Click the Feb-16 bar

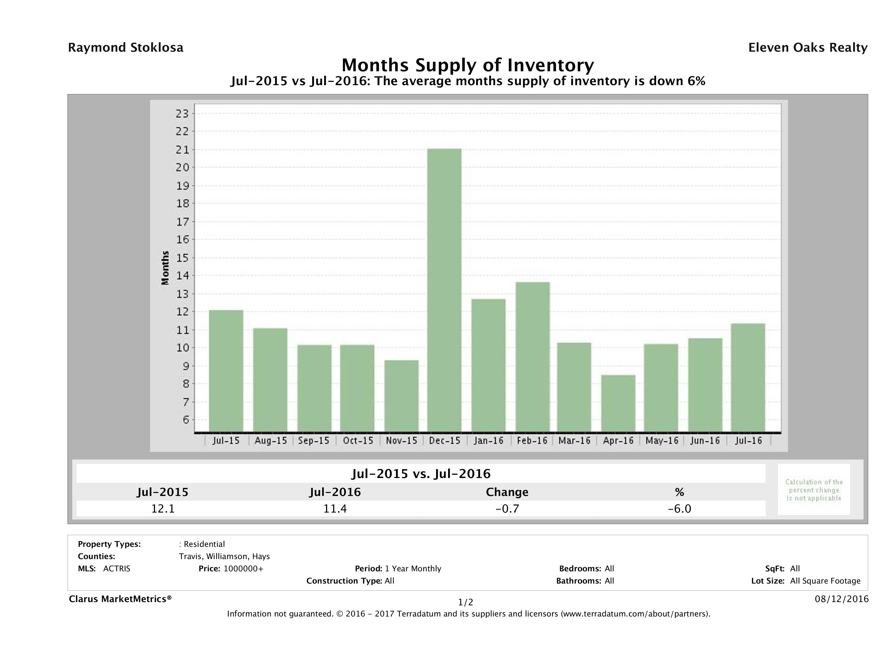[533, 357]
